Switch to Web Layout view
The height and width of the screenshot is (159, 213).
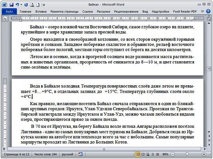point(148,154)
